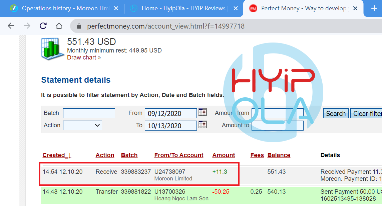This screenshot has height=206, width=382.
Task: Click Monthly minimum rest: 449.95 USD
Action: tap(114, 51)
